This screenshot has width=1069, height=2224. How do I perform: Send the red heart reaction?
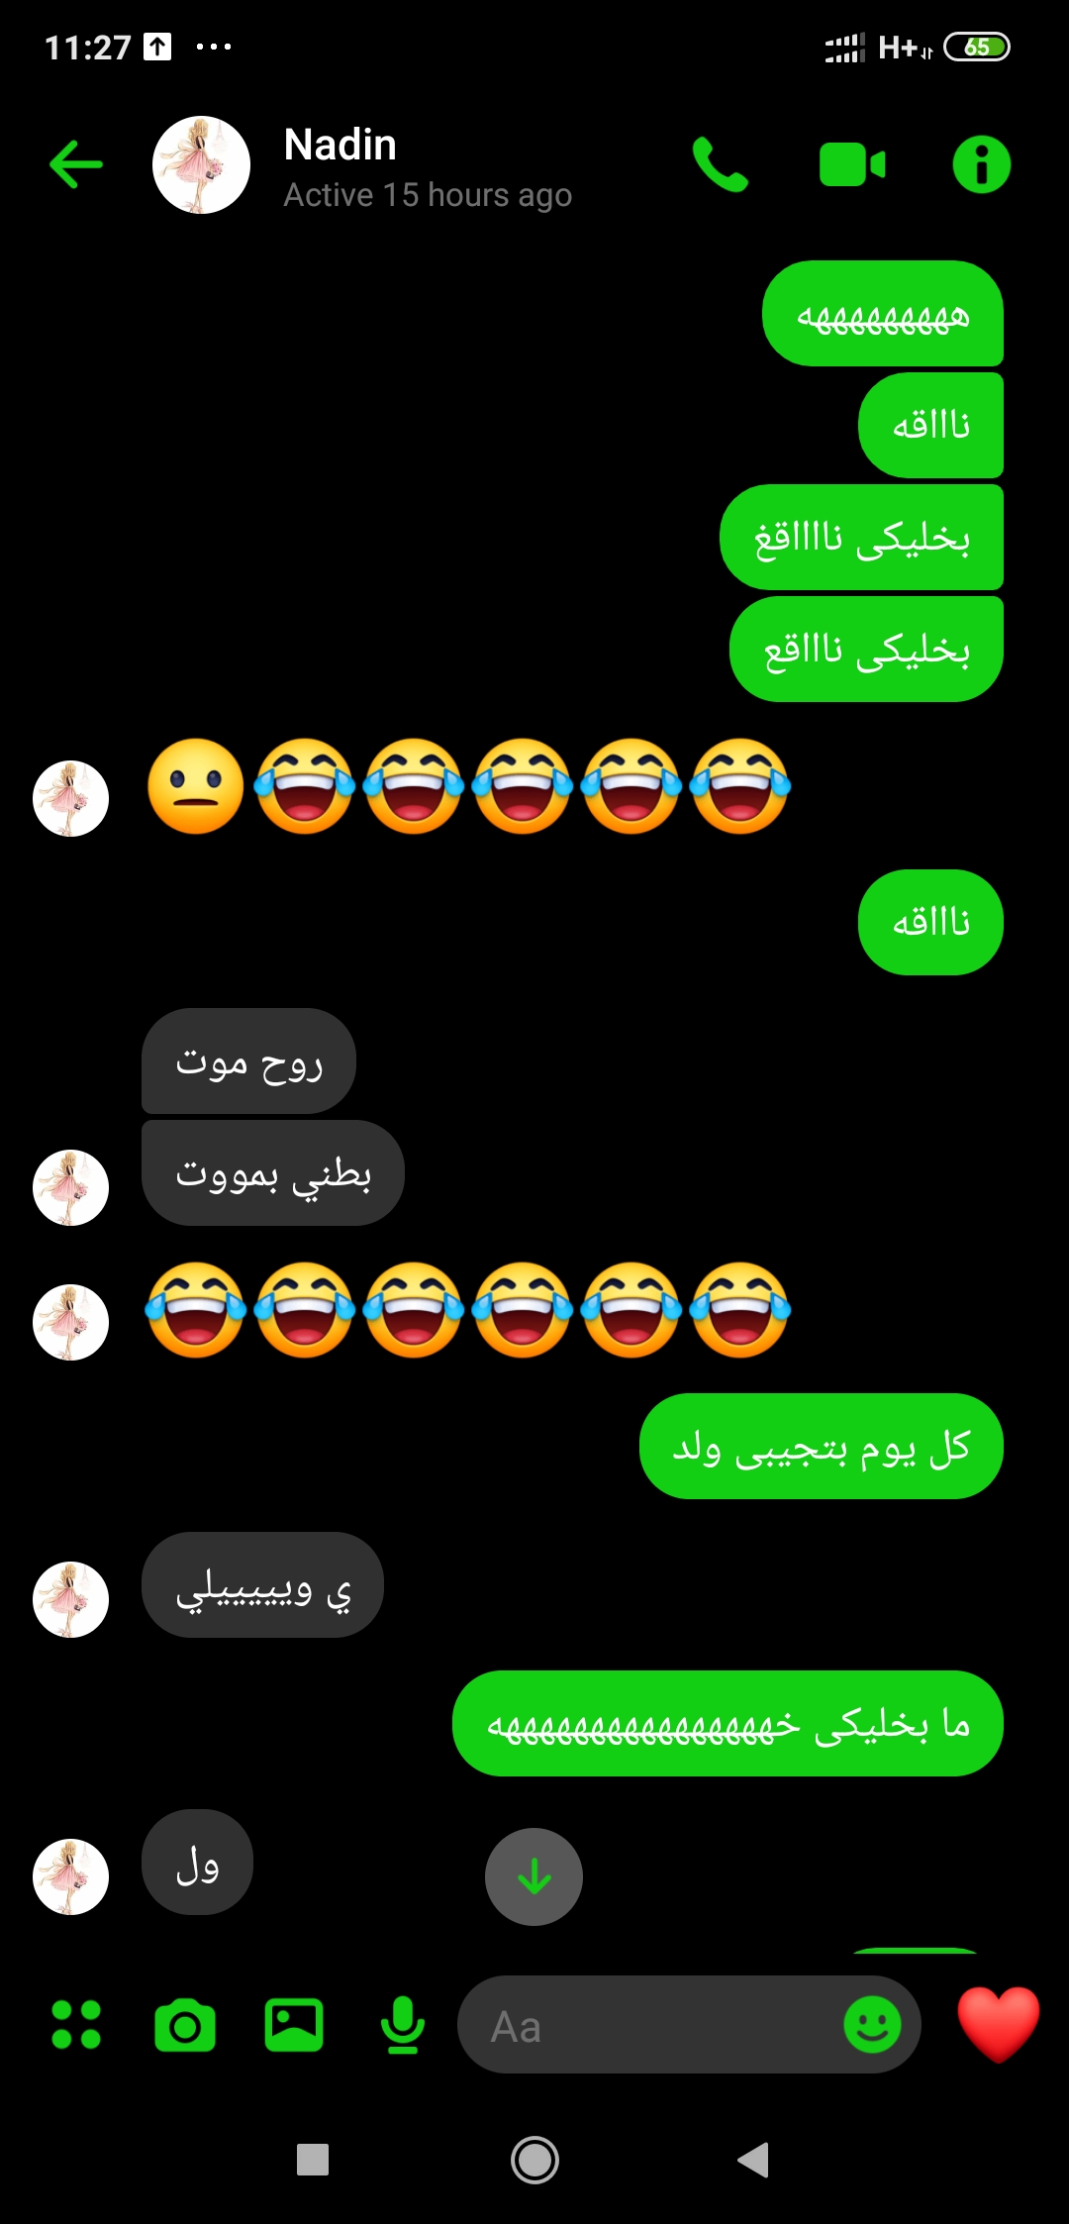tap(999, 2024)
